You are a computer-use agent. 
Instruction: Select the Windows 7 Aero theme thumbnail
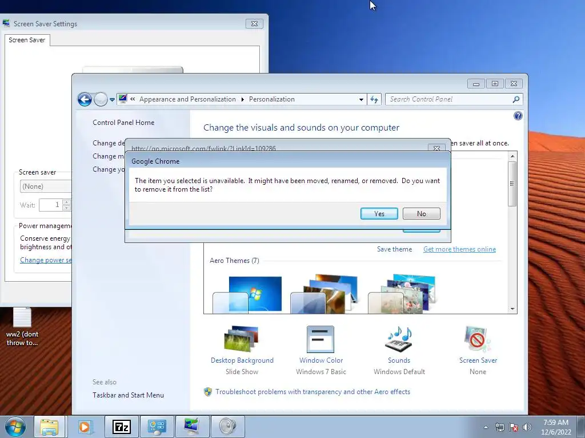[x=247, y=294]
